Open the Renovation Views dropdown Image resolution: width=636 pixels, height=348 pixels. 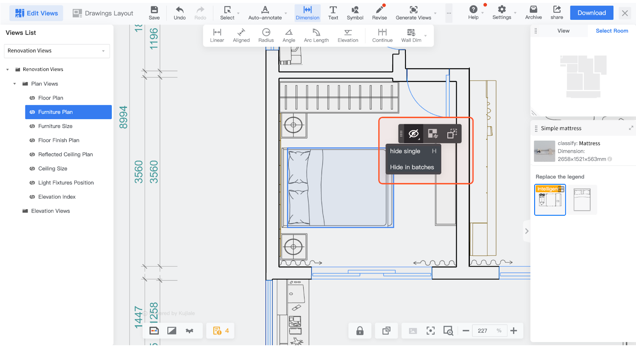[x=57, y=51]
